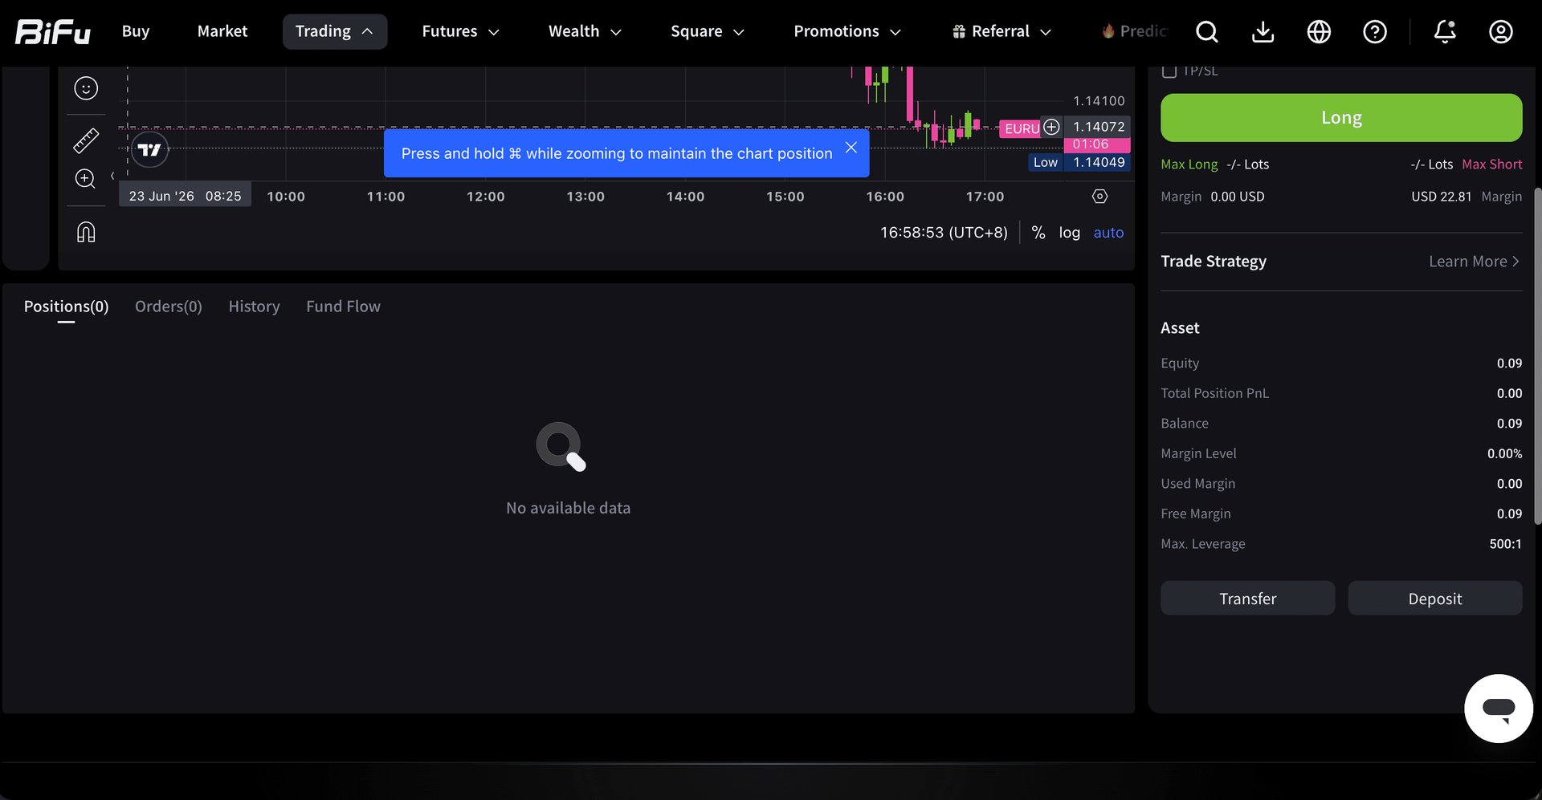The width and height of the screenshot is (1542, 800).
Task: Click the download app icon
Action: point(1263,31)
